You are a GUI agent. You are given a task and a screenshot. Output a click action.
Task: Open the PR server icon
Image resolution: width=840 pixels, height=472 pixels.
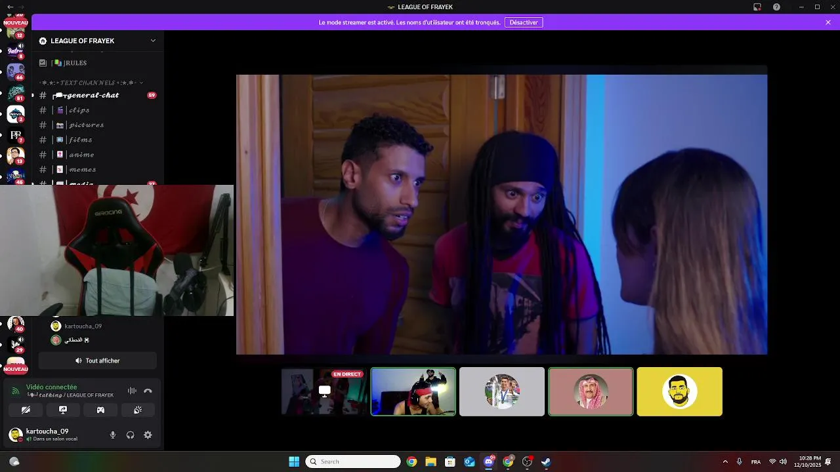16,135
